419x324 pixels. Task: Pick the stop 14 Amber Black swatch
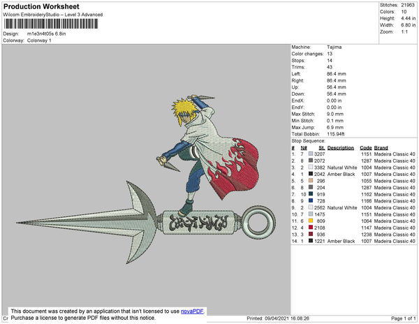(311, 241)
